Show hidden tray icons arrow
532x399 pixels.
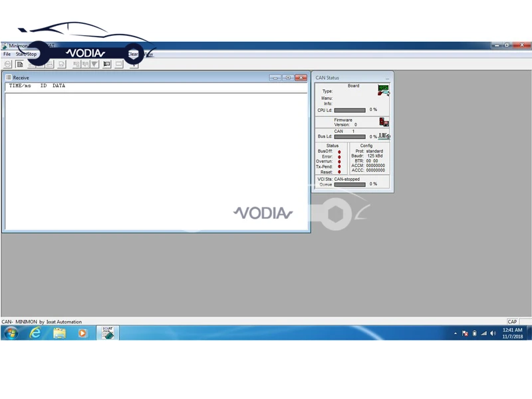click(456, 334)
